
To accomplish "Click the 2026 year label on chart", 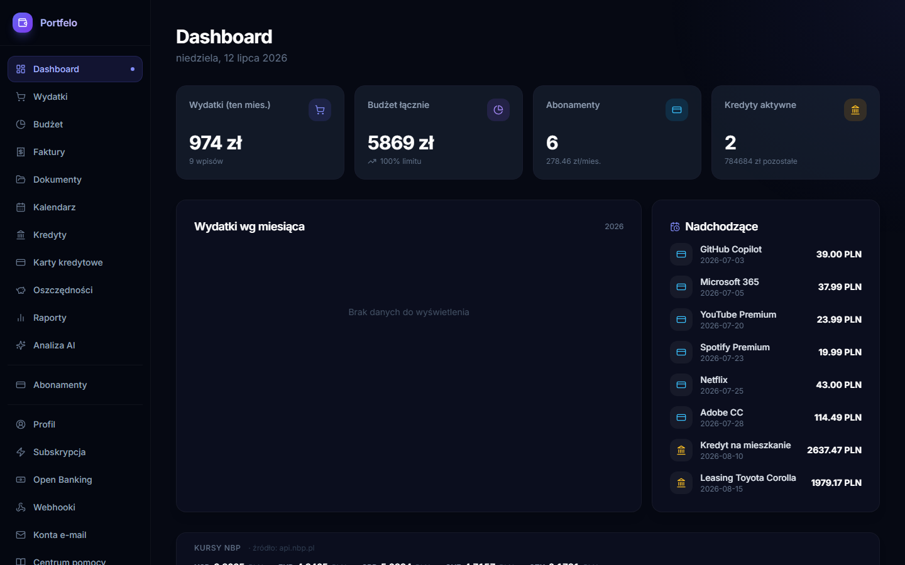I will click(614, 227).
